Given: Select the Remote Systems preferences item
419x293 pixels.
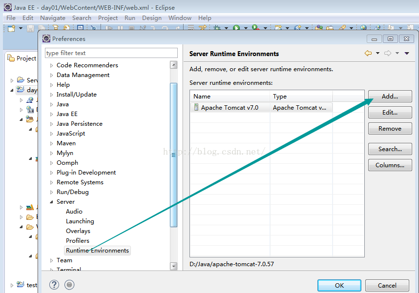Looking at the screenshot, I should pyautogui.click(x=80, y=182).
